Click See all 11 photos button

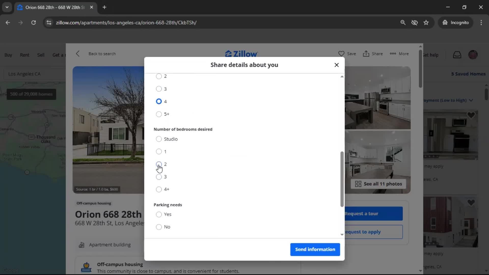click(x=378, y=184)
